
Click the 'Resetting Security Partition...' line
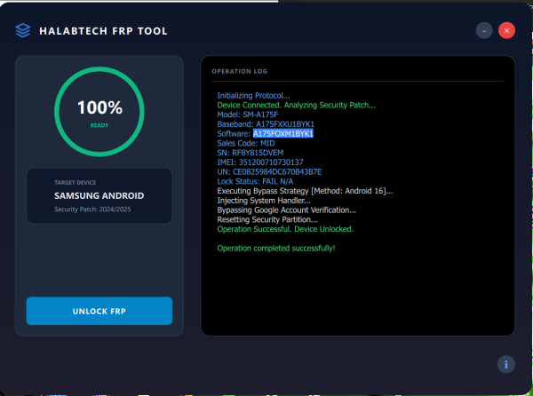[267, 219]
